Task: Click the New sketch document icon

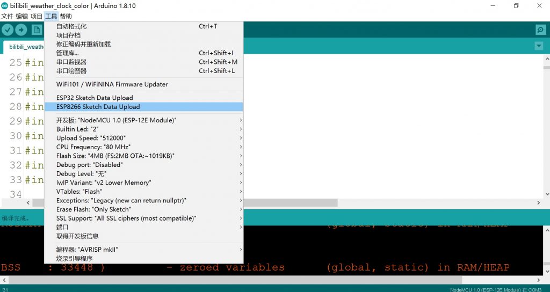Action: (x=37, y=30)
